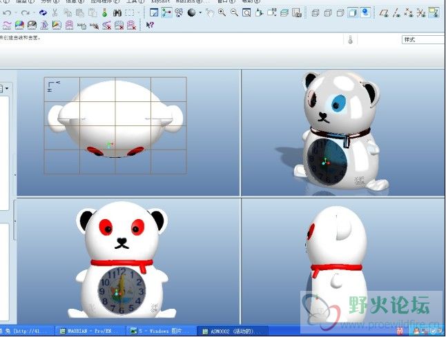Open the 样式 selection filter dropdown

(x=423, y=40)
